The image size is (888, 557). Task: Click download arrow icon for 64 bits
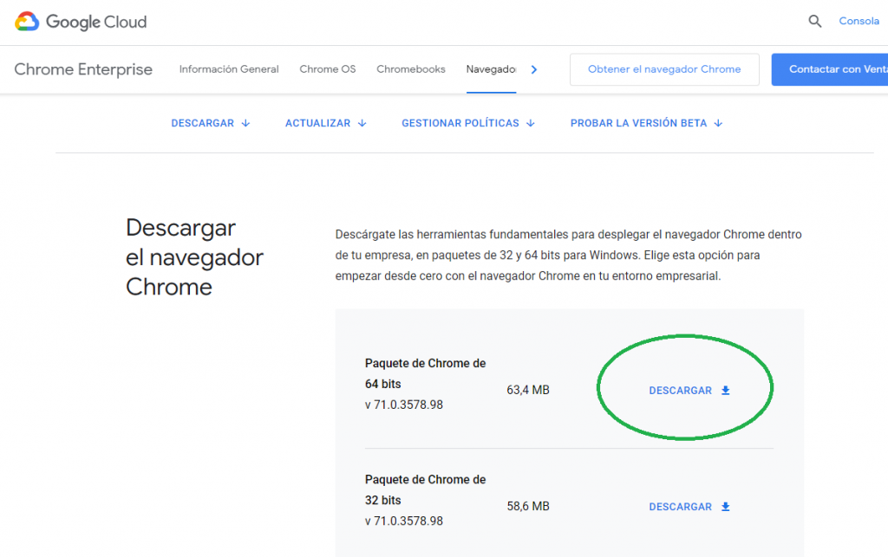[726, 391]
